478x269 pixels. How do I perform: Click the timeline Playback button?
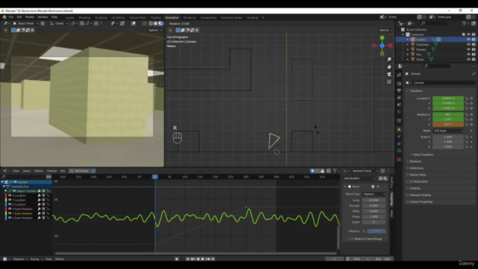click(x=20, y=259)
